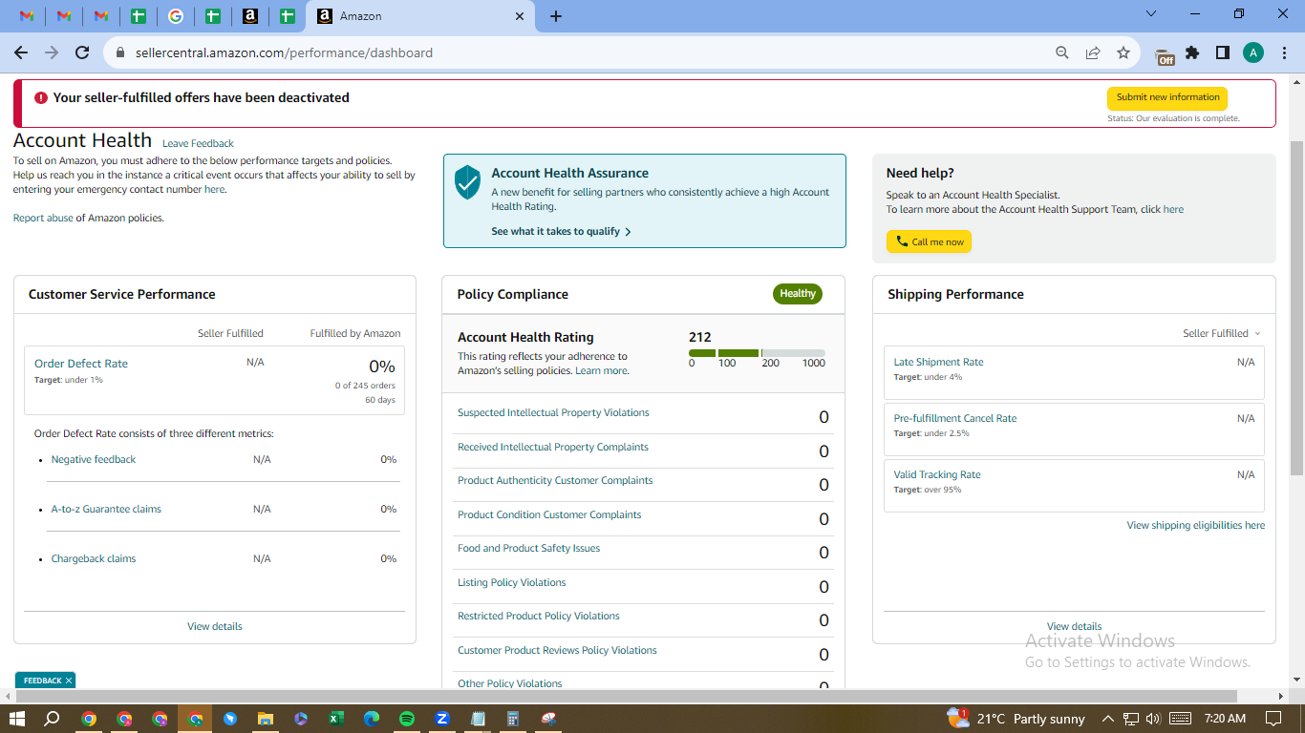Image resolution: width=1305 pixels, height=733 pixels.
Task: Switch to the Google tab
Action: tap(175, 16)
